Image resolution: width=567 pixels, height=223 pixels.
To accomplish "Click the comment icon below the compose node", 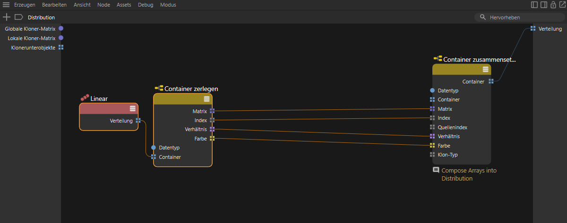I will click(x=436, y=170).
